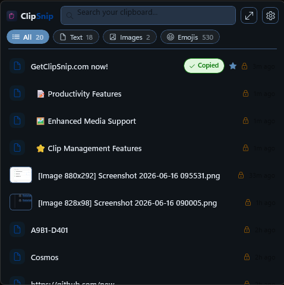Select the Enhanced Media Support clip text
Image resolution: width=284 pixels, height=285 pixels.
[92, 121]
